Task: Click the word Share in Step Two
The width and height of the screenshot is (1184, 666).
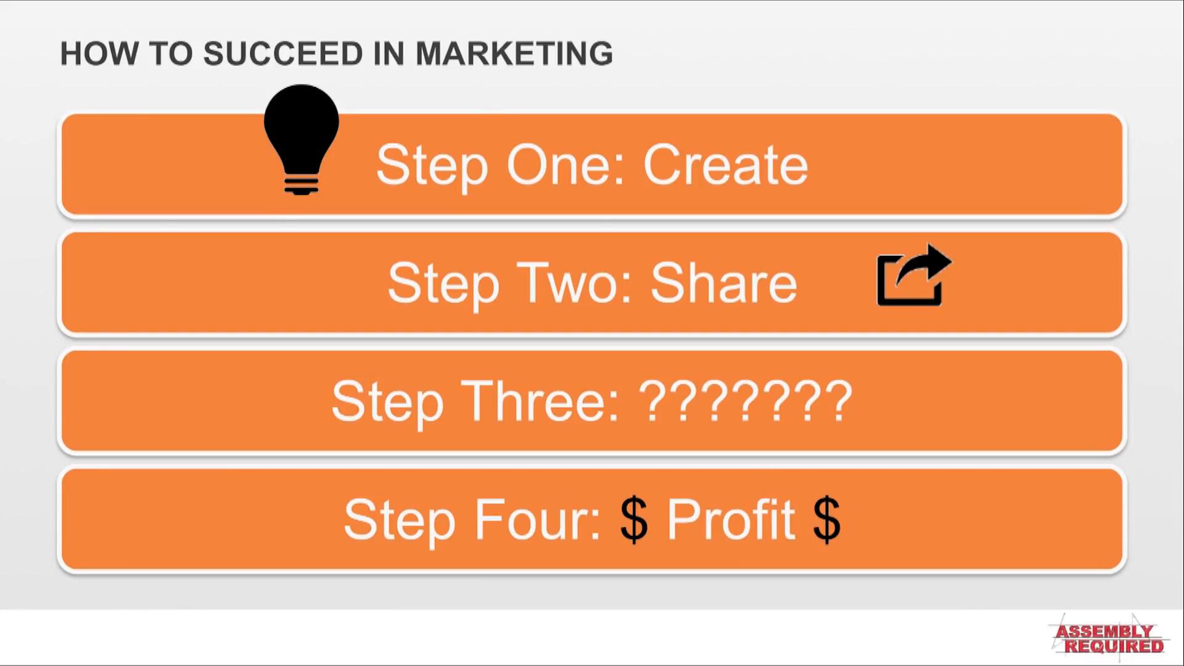Action: click(724, 284)
